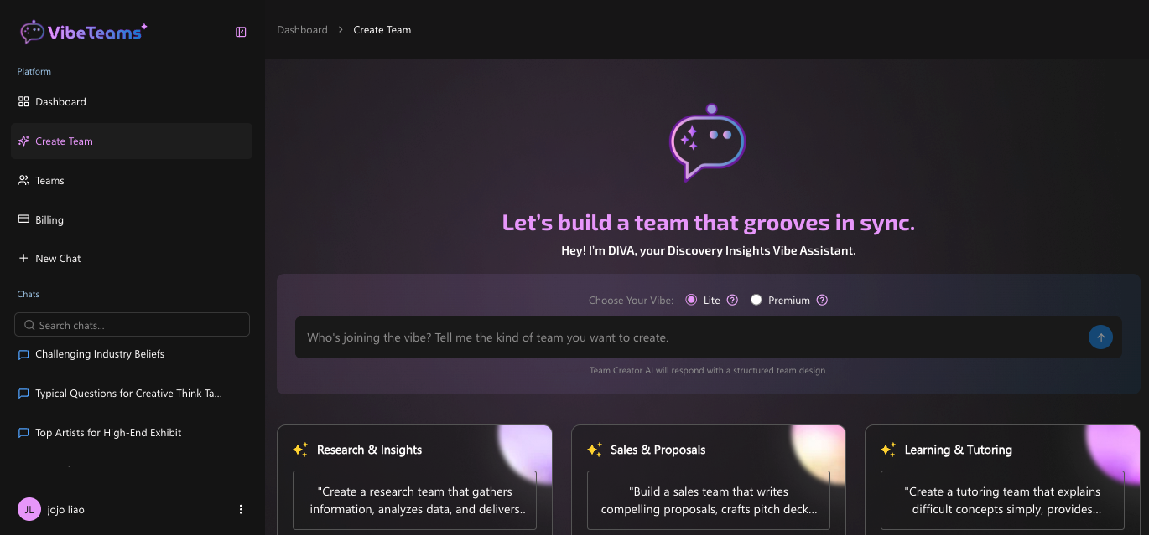Open the help icon next to Lite

[732, 299]
